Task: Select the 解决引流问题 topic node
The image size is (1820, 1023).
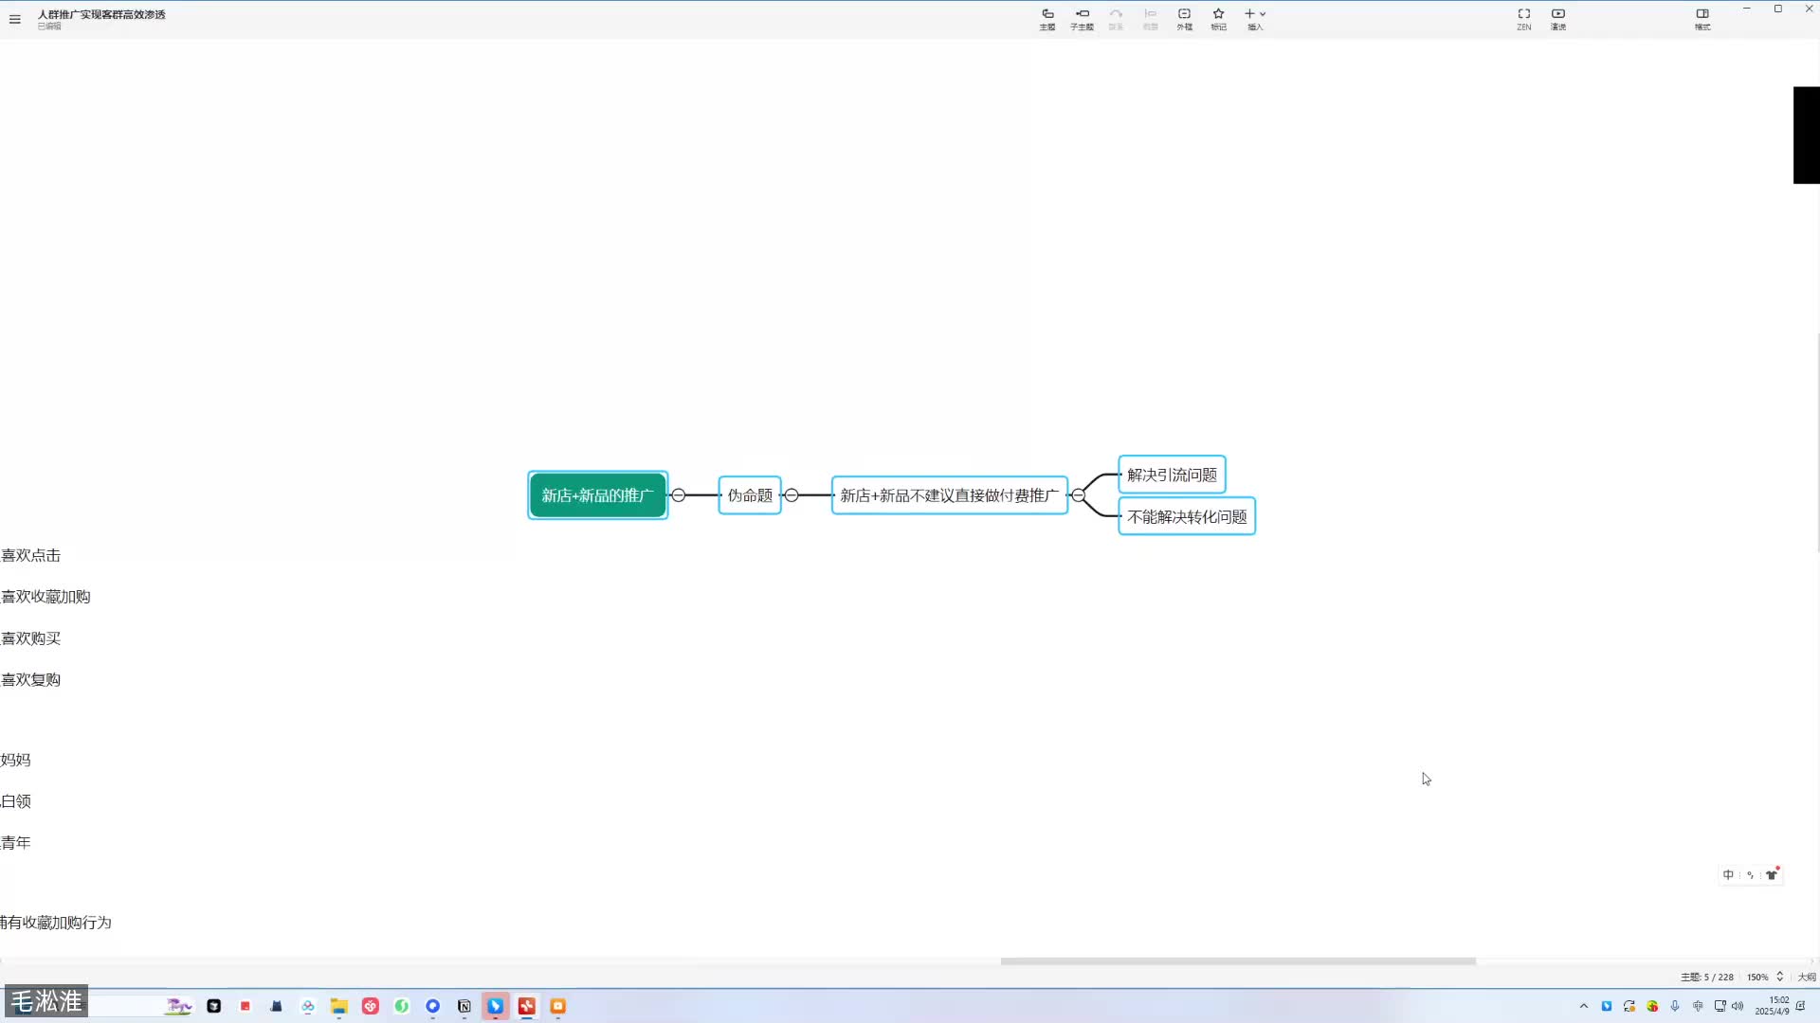Action: [1172, 475]
